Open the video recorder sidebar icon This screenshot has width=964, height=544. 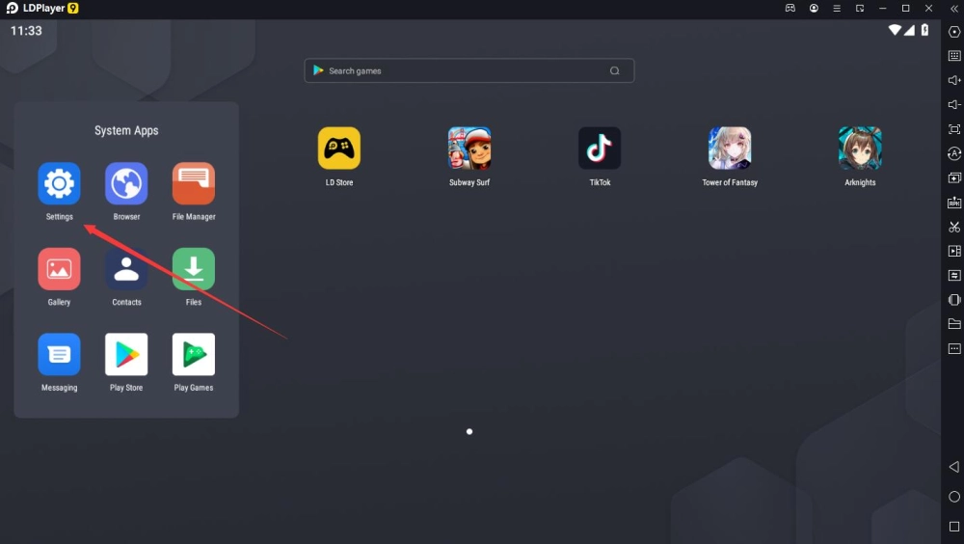point(954,251)
